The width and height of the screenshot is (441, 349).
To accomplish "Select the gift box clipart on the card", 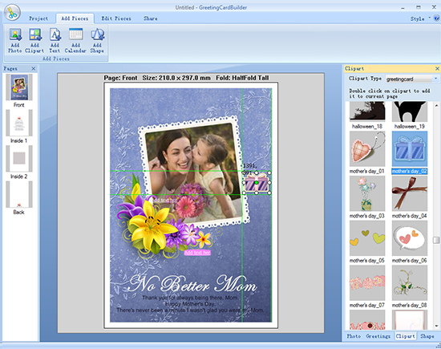I will point(257,183).
